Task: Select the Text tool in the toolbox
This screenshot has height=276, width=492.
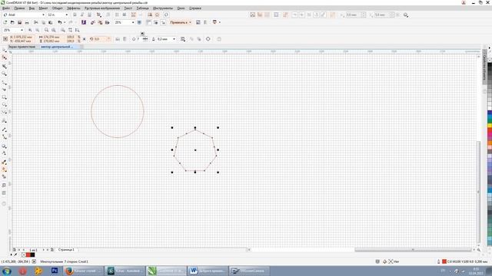Action: (x=5, y=121)
